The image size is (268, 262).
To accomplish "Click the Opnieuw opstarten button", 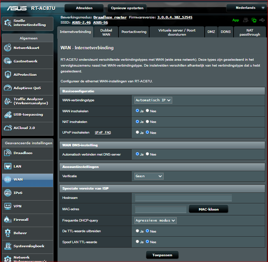I will pyautogui.click(x=127, y=8).
